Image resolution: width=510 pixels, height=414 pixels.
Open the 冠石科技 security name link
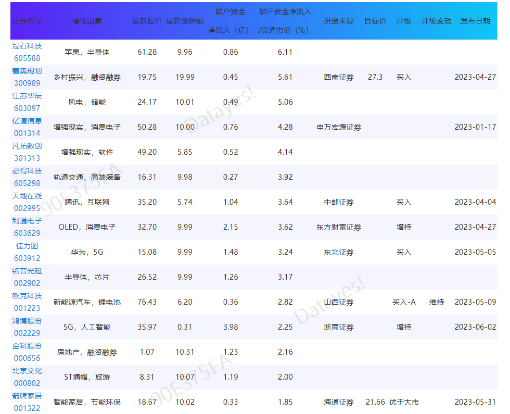[x=27, y=46]
